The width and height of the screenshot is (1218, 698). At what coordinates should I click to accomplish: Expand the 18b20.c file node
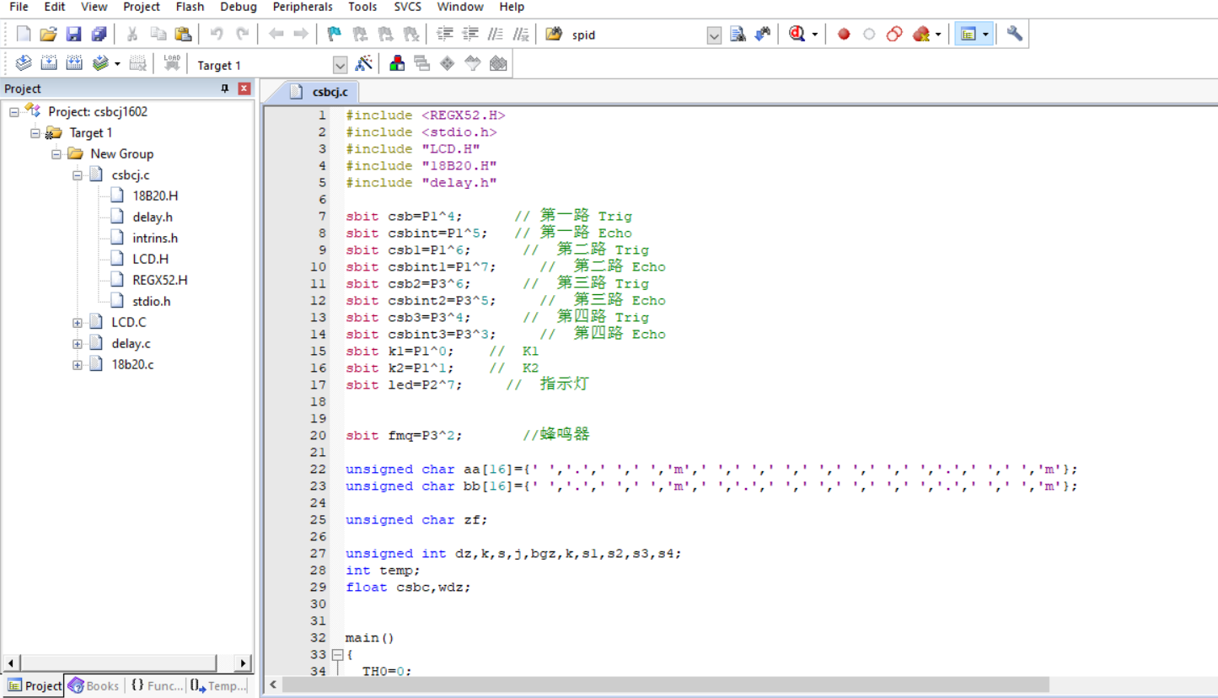tap(77, 364)
